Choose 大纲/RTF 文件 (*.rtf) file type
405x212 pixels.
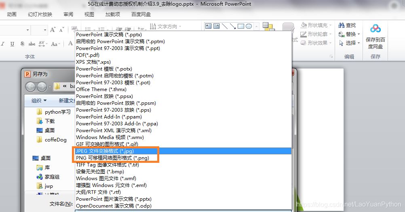pyautogui.click(x=183, y=192)
